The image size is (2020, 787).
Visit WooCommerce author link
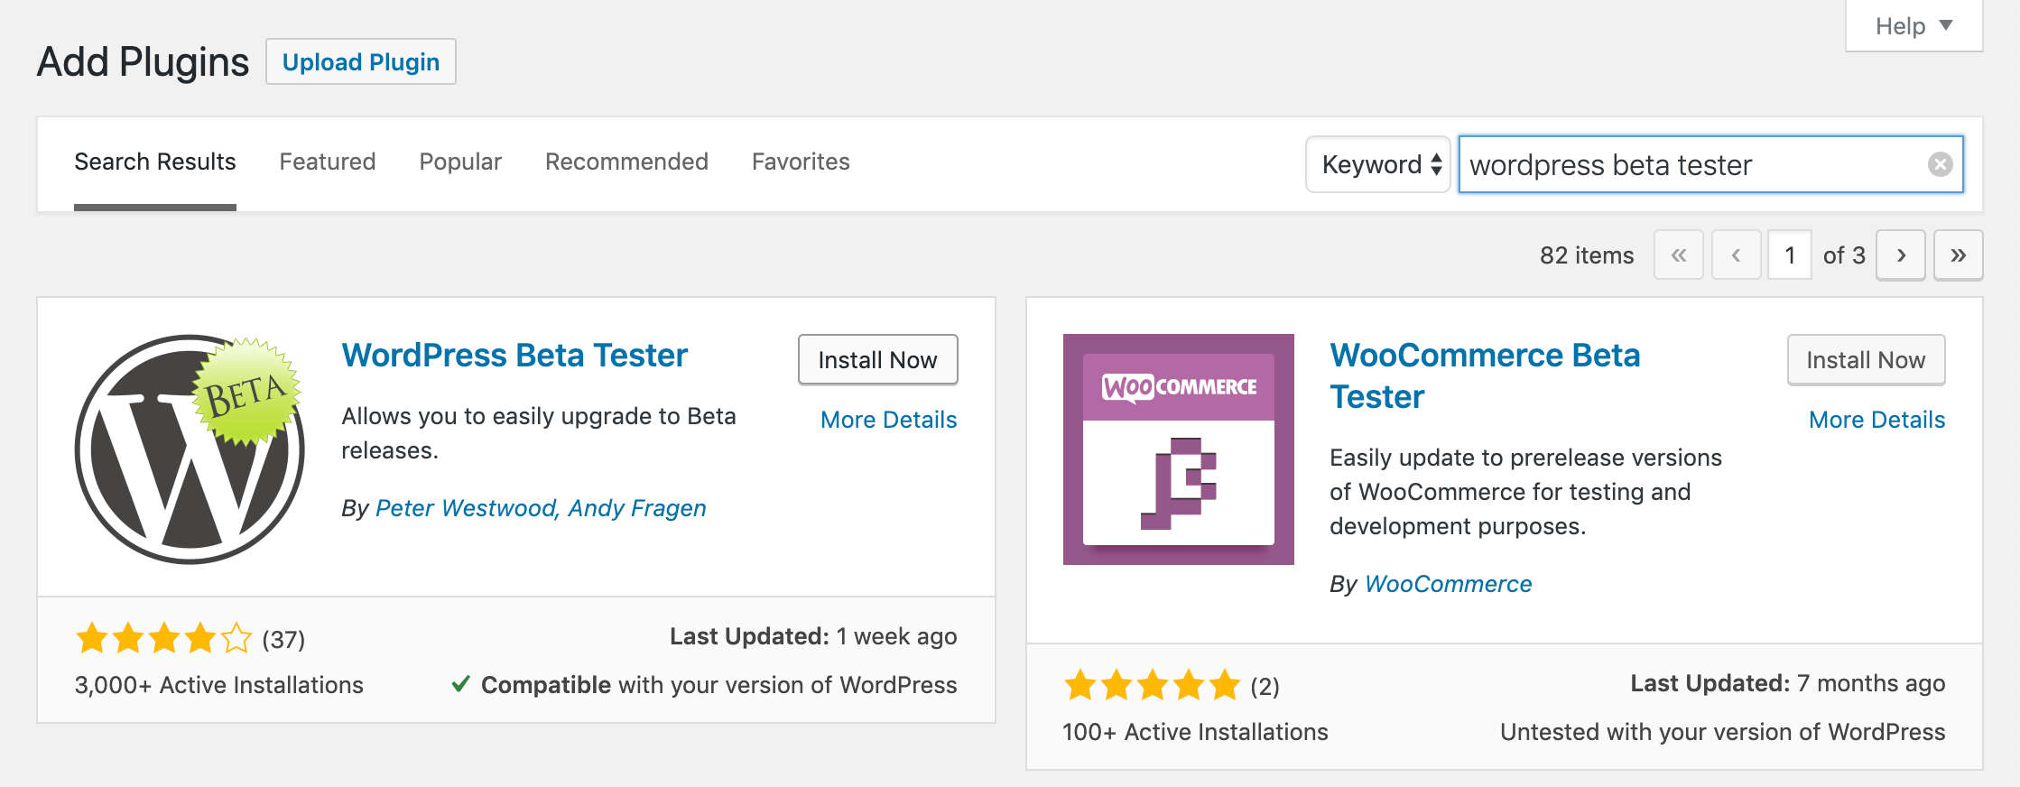point(1449,584)
